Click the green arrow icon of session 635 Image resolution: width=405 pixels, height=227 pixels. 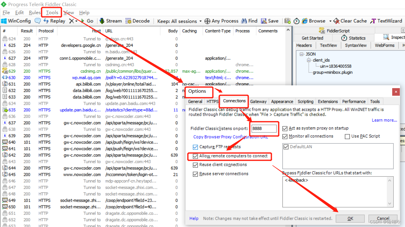[x=5, y=110]
